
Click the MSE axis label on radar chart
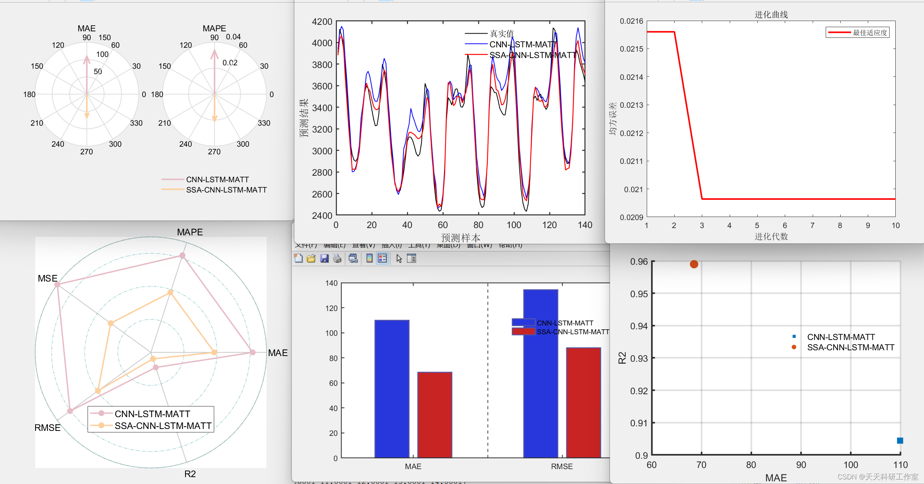[x=47, y=278]
